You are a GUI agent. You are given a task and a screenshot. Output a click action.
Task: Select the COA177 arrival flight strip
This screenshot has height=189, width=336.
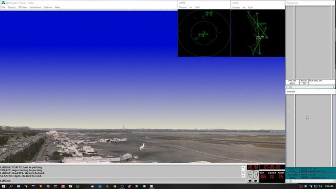[x=310, y=170]
